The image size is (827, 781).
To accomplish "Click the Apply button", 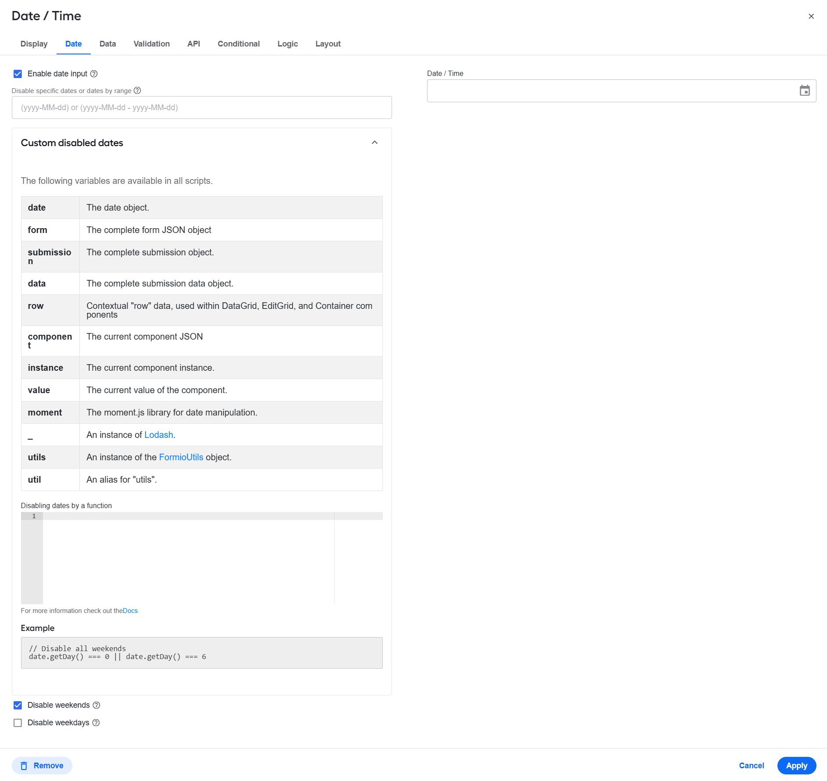I will (x=797, y=766).
